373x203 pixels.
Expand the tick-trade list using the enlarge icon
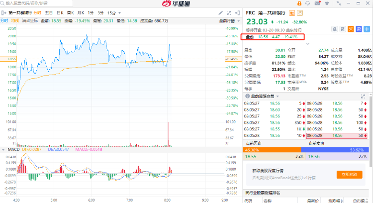tap(363, 97)
